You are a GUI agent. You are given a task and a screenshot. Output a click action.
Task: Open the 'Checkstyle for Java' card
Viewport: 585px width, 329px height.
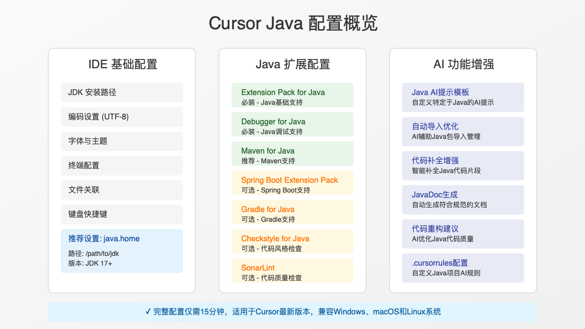pyautogui.click(x=292, y=241)
